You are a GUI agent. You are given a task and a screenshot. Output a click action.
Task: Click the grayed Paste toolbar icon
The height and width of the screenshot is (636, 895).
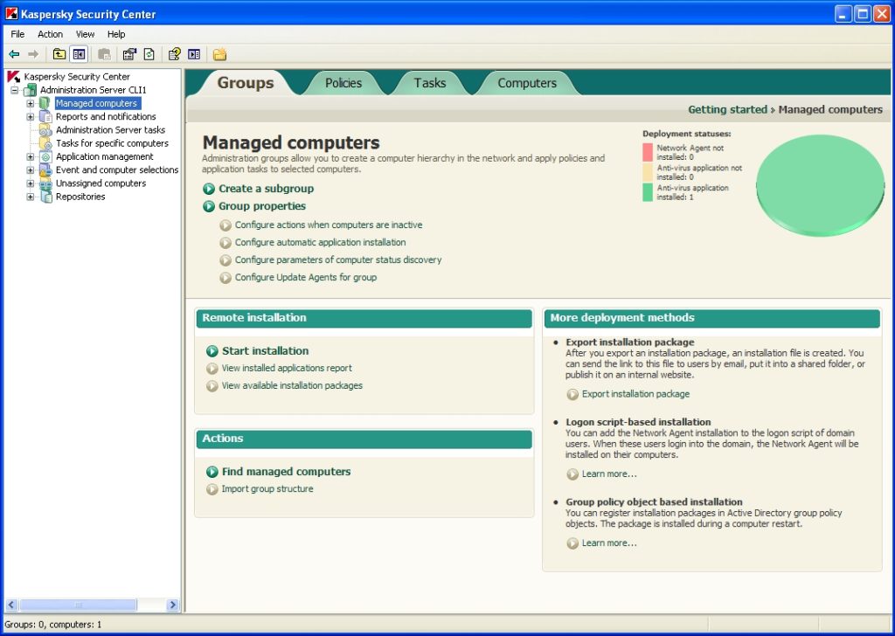[104, 54]
